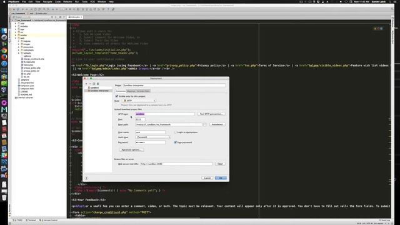Switch to the Mappings tab
The width and height of the screenshot is (400, 225).
pyautogui.click(x=131, y=91)
